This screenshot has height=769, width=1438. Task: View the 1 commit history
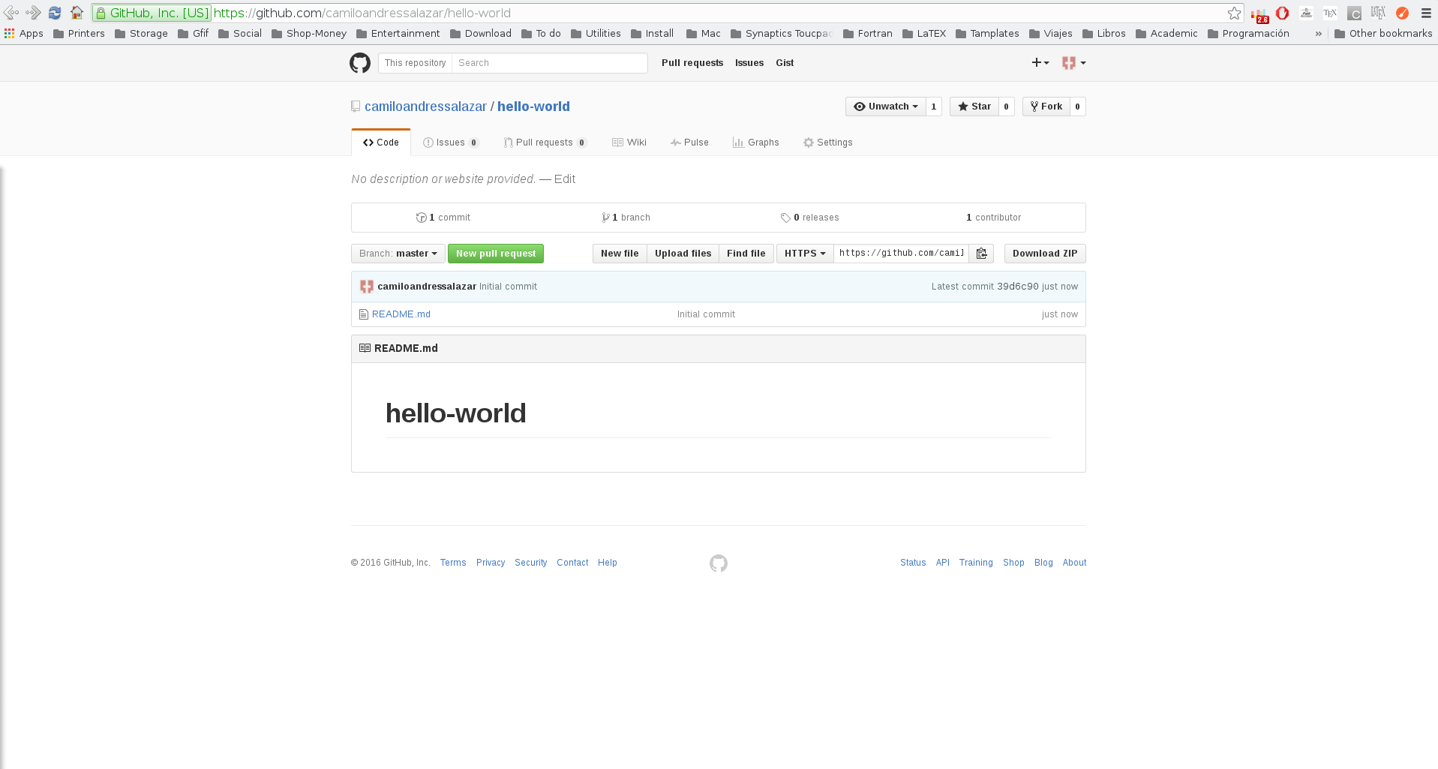[443, 218]
